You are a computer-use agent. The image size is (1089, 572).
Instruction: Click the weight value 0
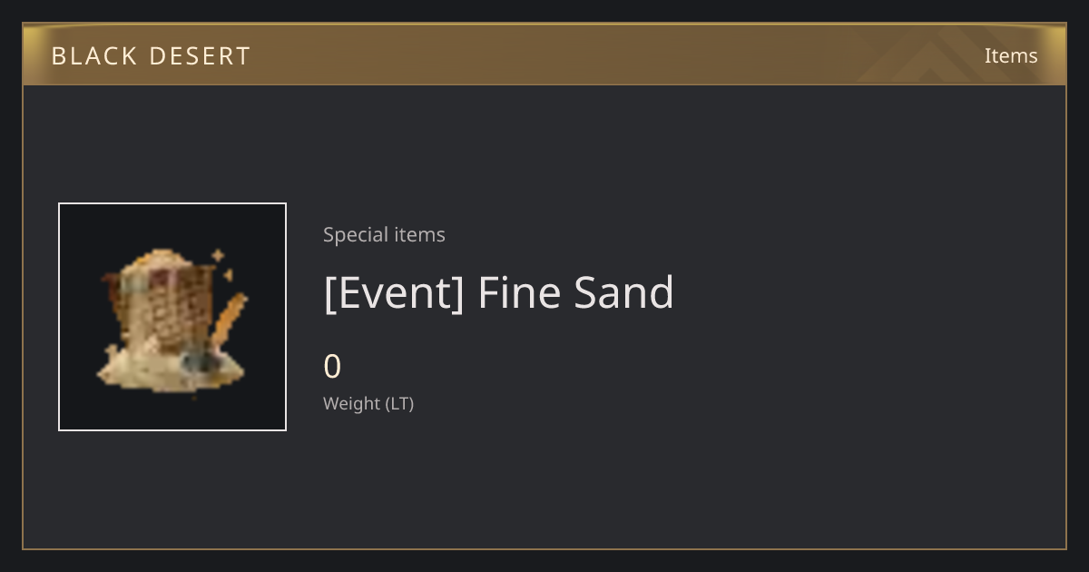332,367
